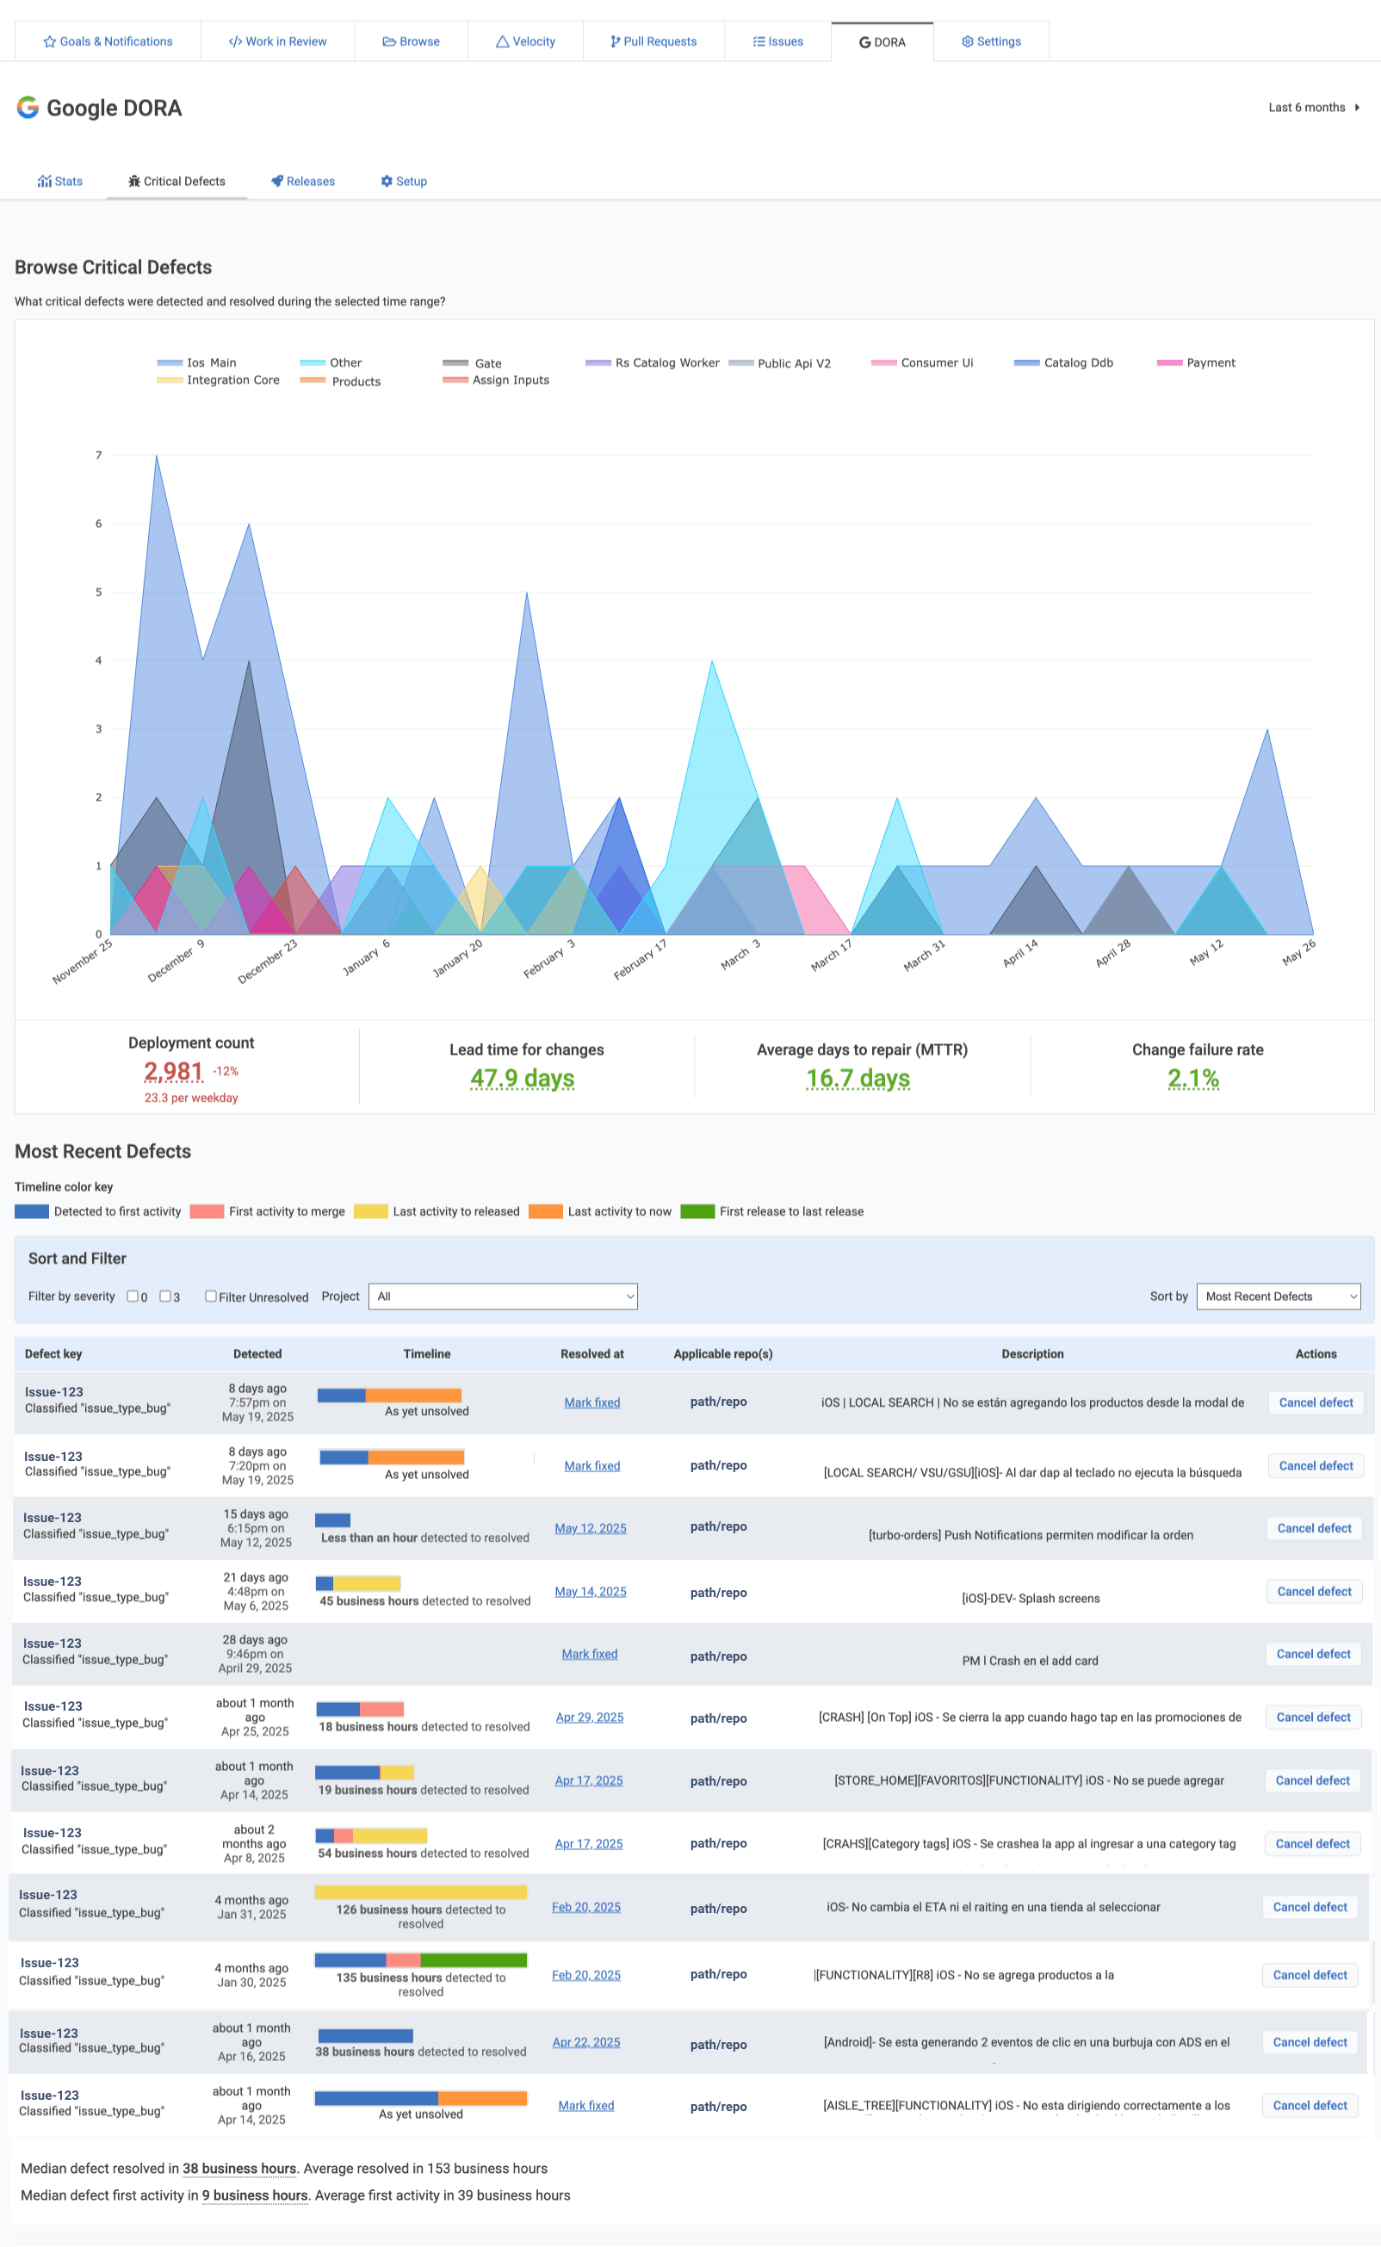Click salmon First activity to merge swatch
Screen dimensions: 1381x2247
pos(207,1211)
